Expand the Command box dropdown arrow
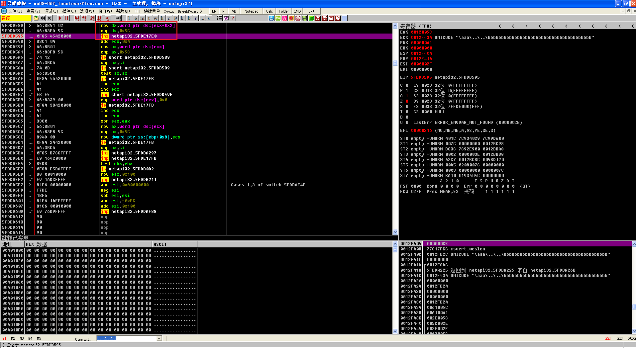Screen dimensions: 636x348 coord(159,338)
